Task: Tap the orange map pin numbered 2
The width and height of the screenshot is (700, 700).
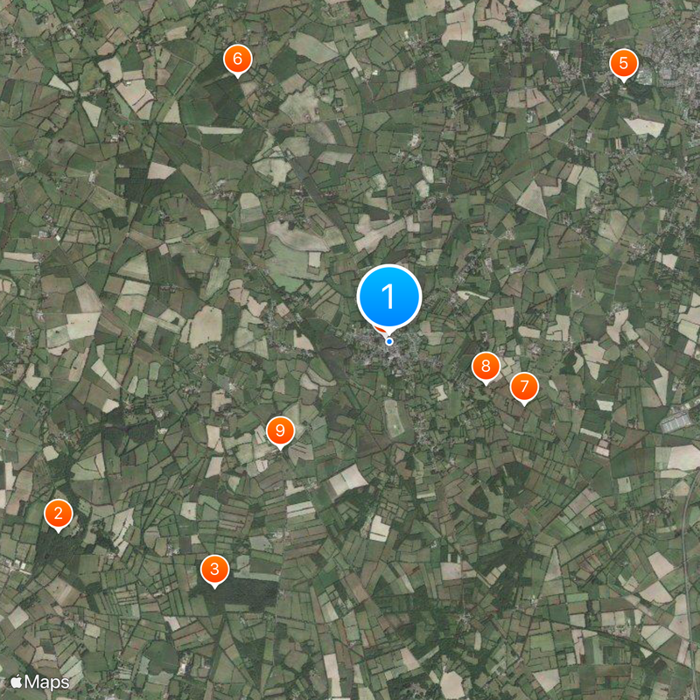Action: point(59,514)
